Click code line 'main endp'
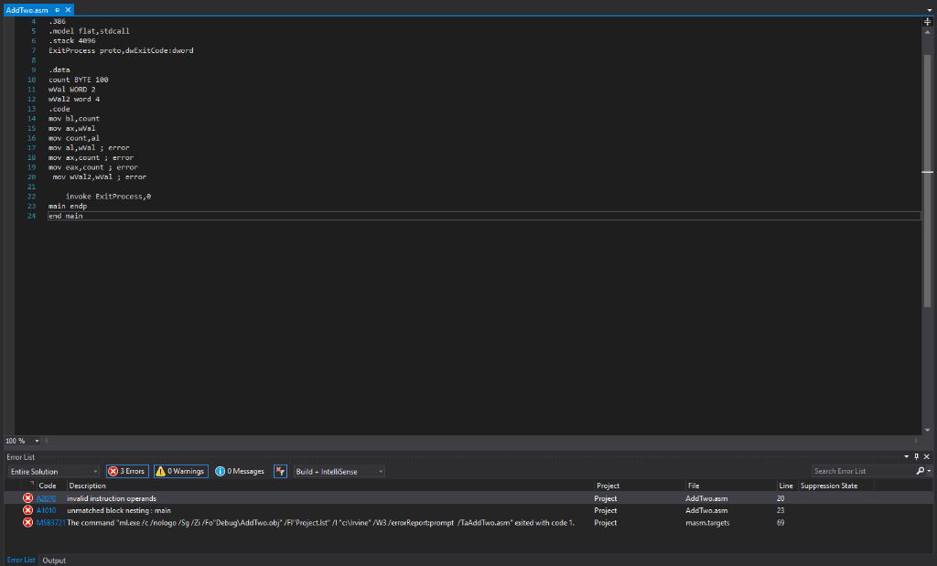This screenshot has width=937, height=566. pyautogui.click(x=68, y=206)
